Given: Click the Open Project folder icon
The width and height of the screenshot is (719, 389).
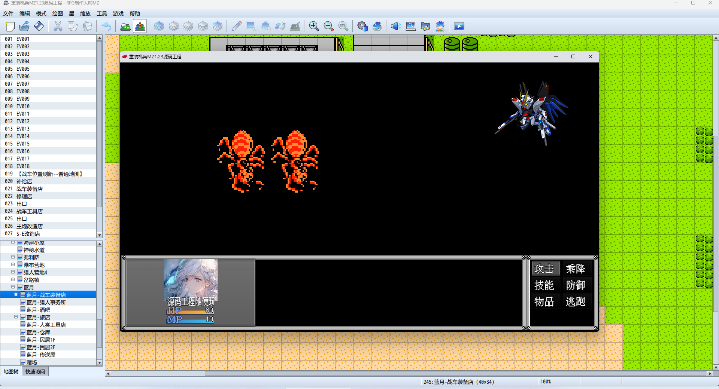Looking at the screenshot, I should 24,26.
